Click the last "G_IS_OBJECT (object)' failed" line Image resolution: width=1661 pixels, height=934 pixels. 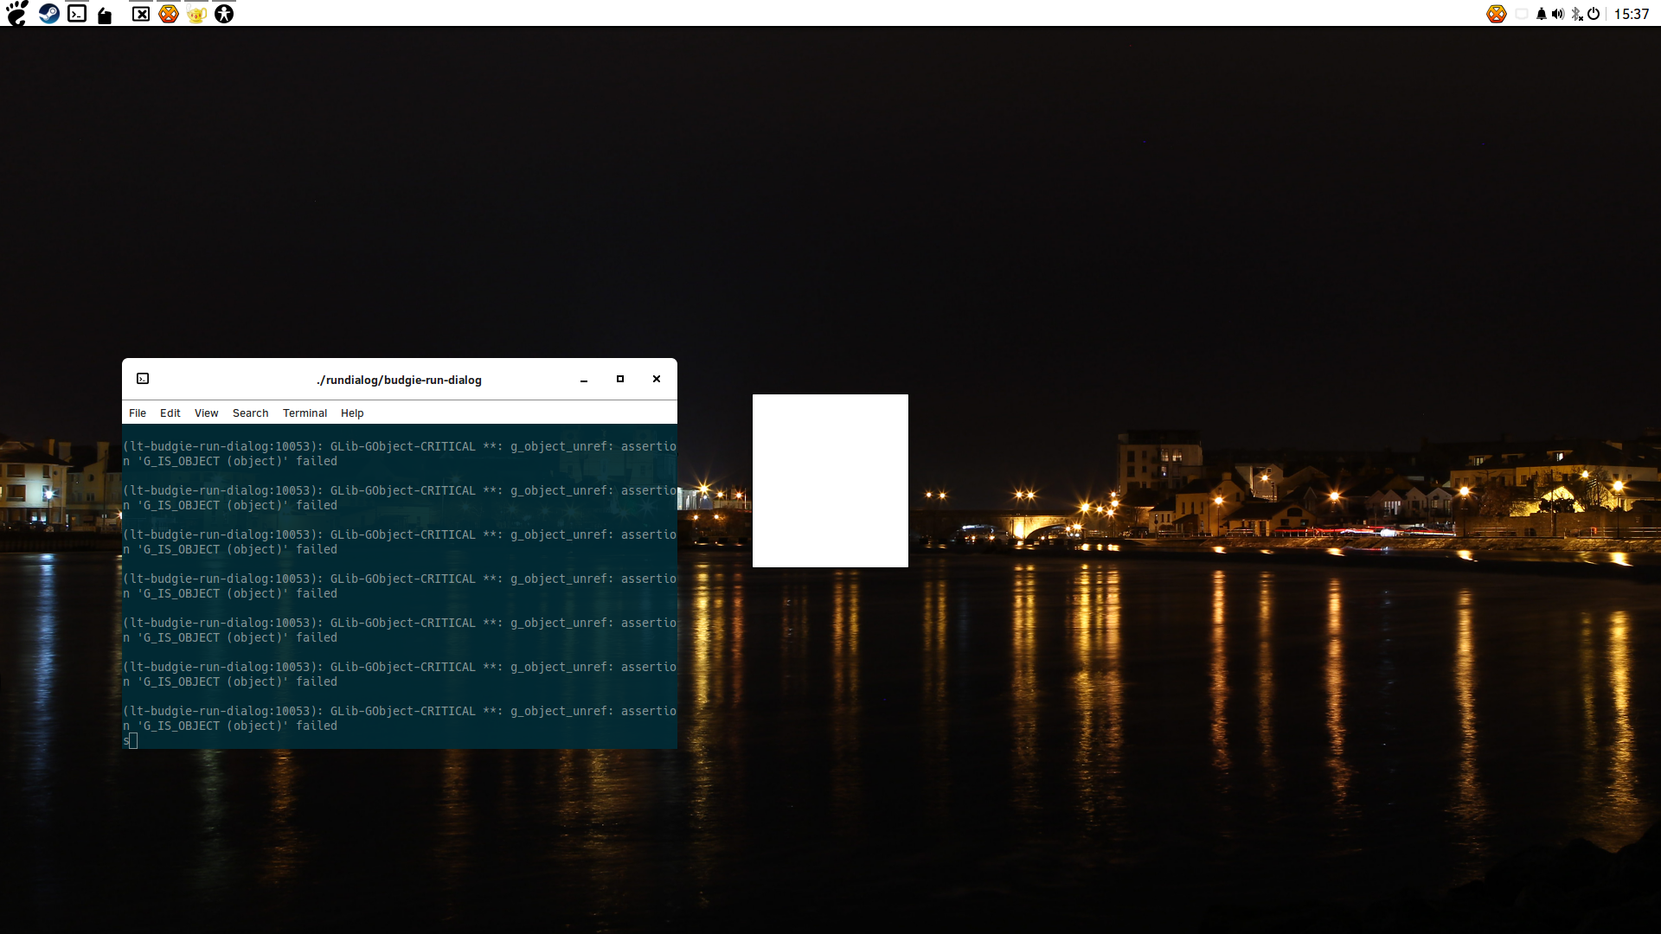(230, 726)
